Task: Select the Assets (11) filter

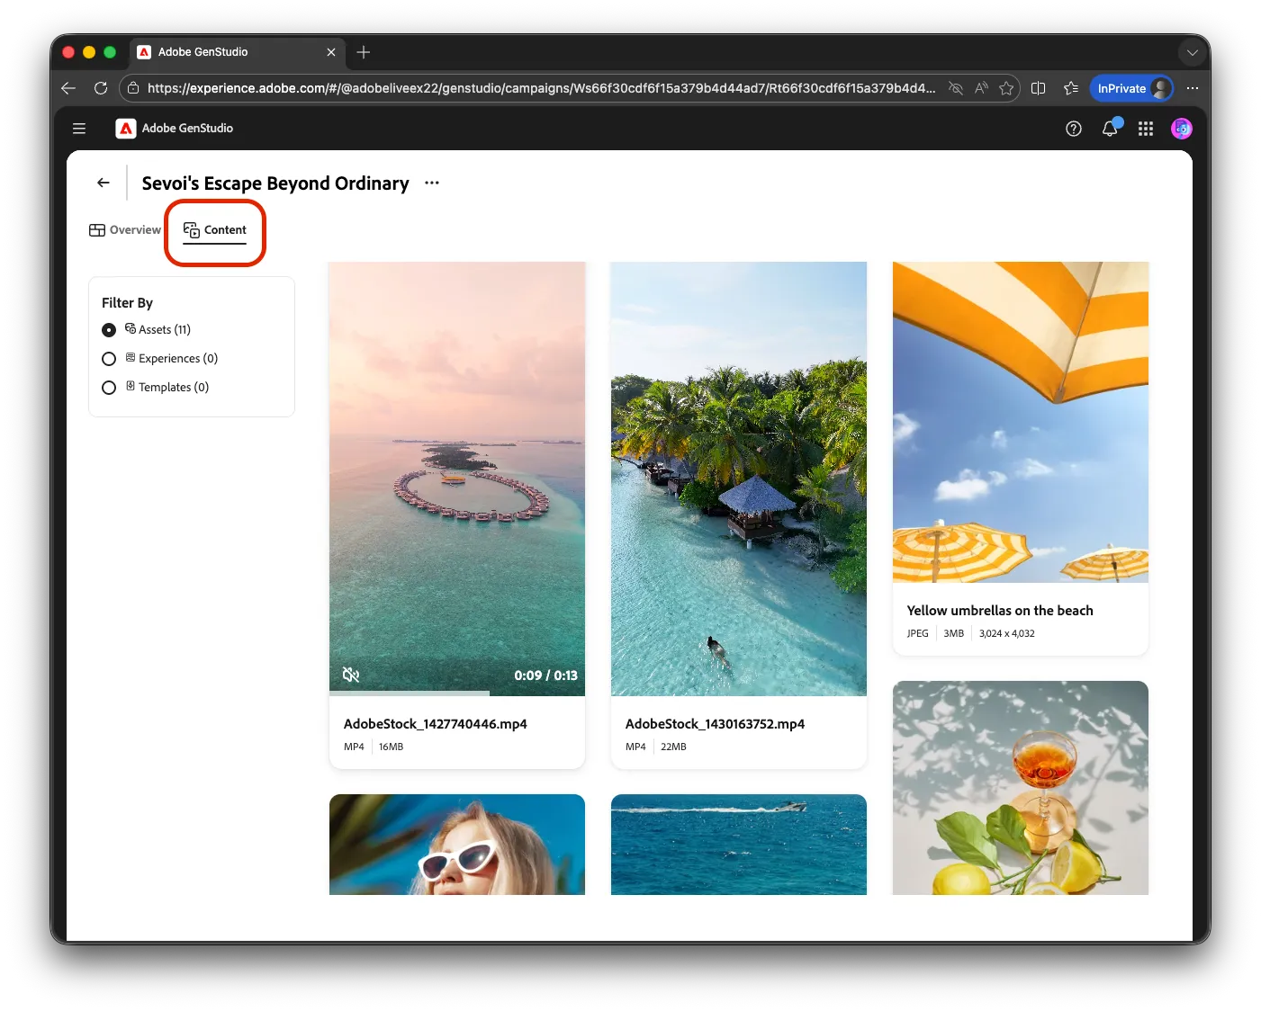Action: pos(109,330)
